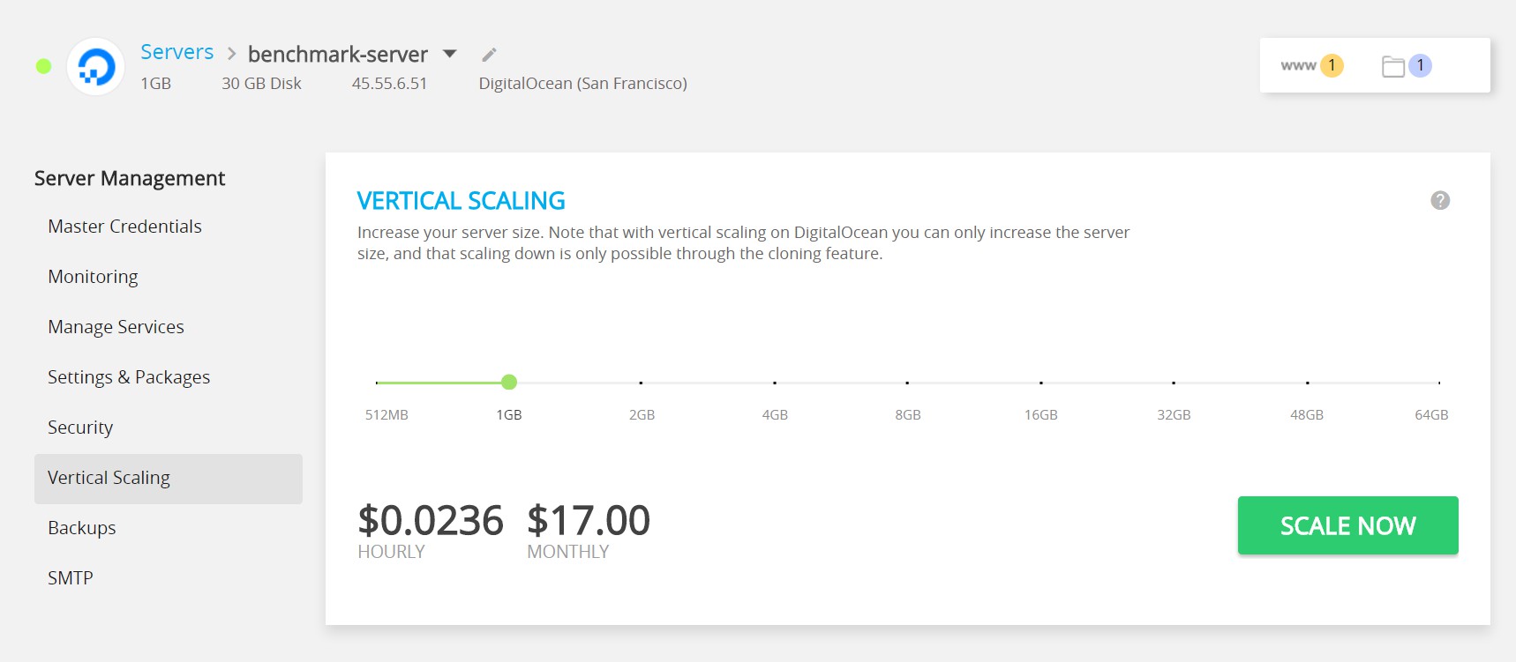Screen dimensions: 1516x662
Task: Set slider to 64GB tick
Action: click(1439, 383)
